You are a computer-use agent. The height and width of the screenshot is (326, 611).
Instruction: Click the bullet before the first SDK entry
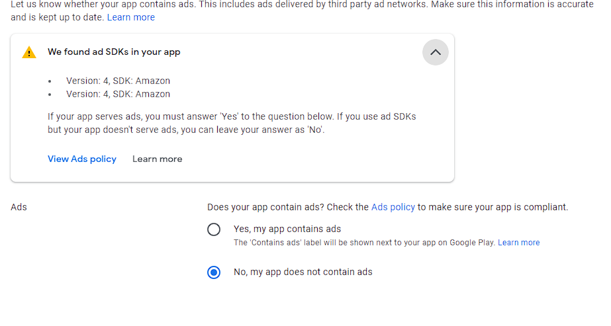[x=50, y=81]
